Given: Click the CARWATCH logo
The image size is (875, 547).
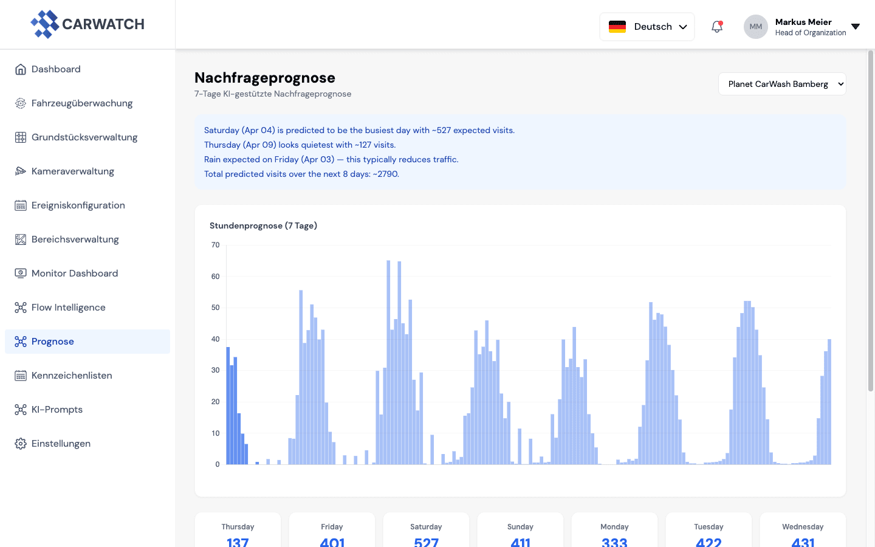Looking at the screenshot, I should point(87,24).
